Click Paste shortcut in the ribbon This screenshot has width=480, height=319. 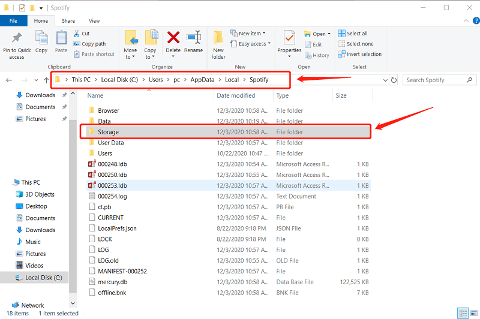(x=94, y=54)
